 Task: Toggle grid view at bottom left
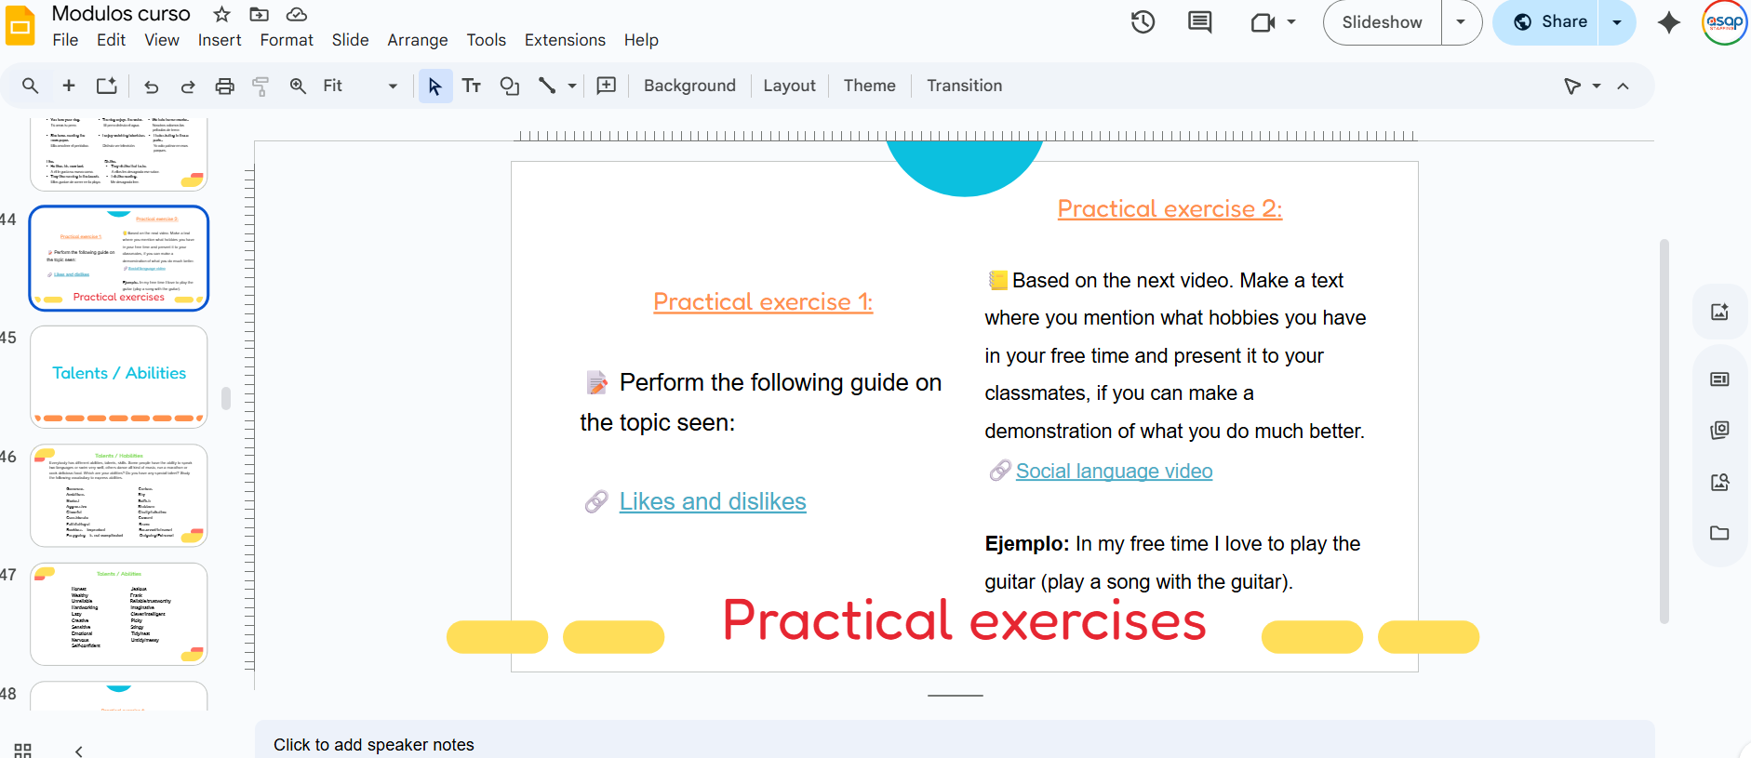pos(23,750)
